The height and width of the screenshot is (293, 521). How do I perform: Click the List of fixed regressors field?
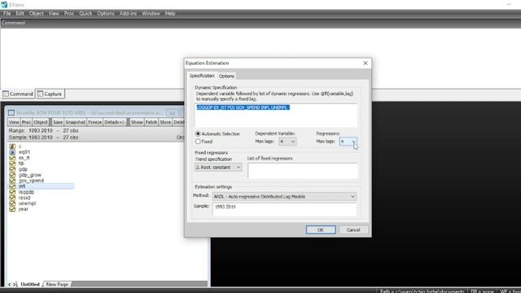[x=303, y=171]
